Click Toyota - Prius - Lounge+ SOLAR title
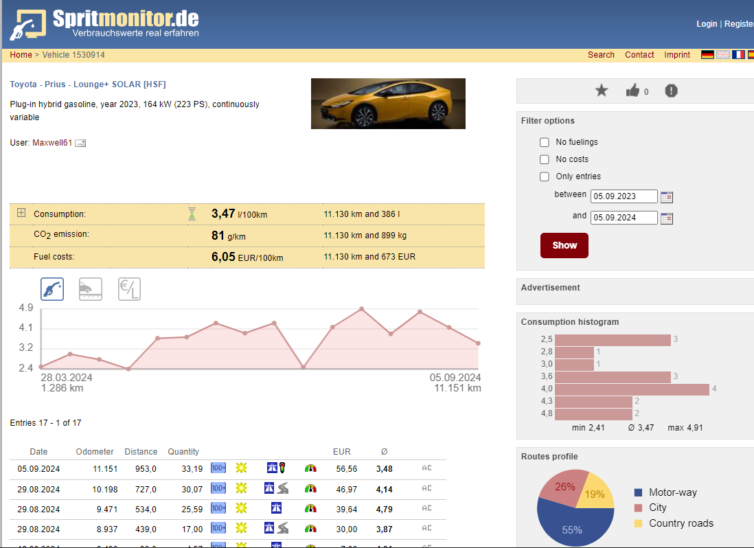This screenshot has height=548, width=754. [87, 84]
